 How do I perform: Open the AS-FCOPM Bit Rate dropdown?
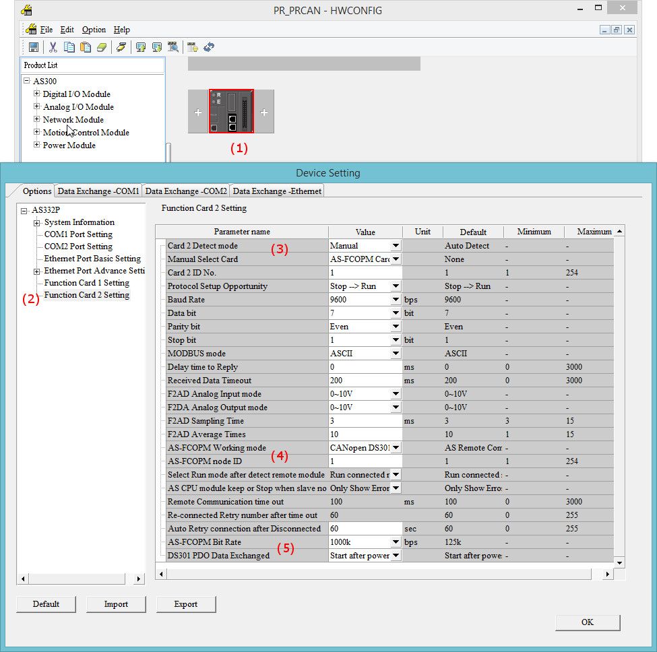[396, 542]
